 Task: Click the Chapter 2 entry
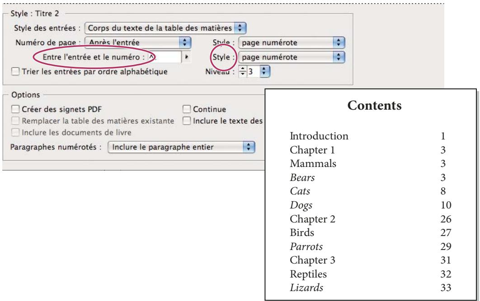[x=313, y=219]
